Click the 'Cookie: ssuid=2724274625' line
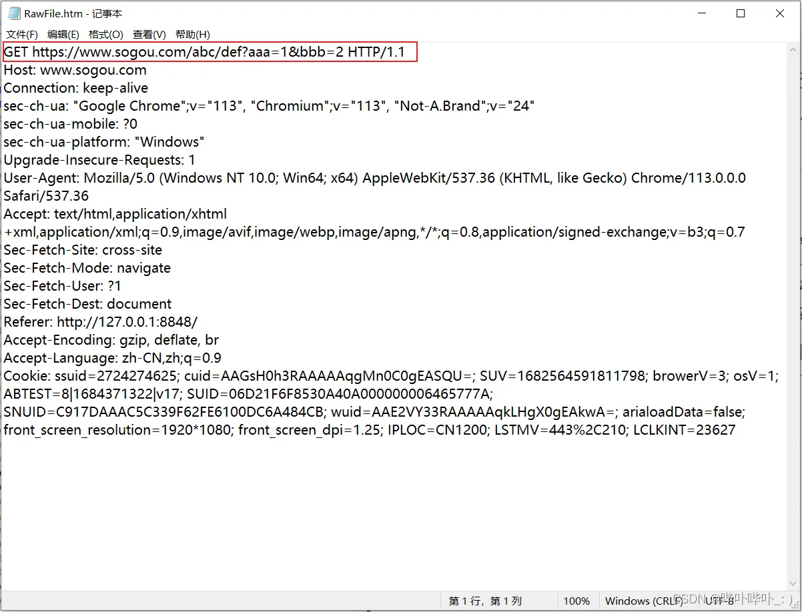This screenshot has height=612, width=802. pyautogui.click(x=391, y=376)
